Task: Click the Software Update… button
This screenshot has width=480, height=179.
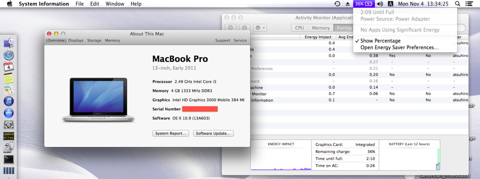Action: pos(213,133)
